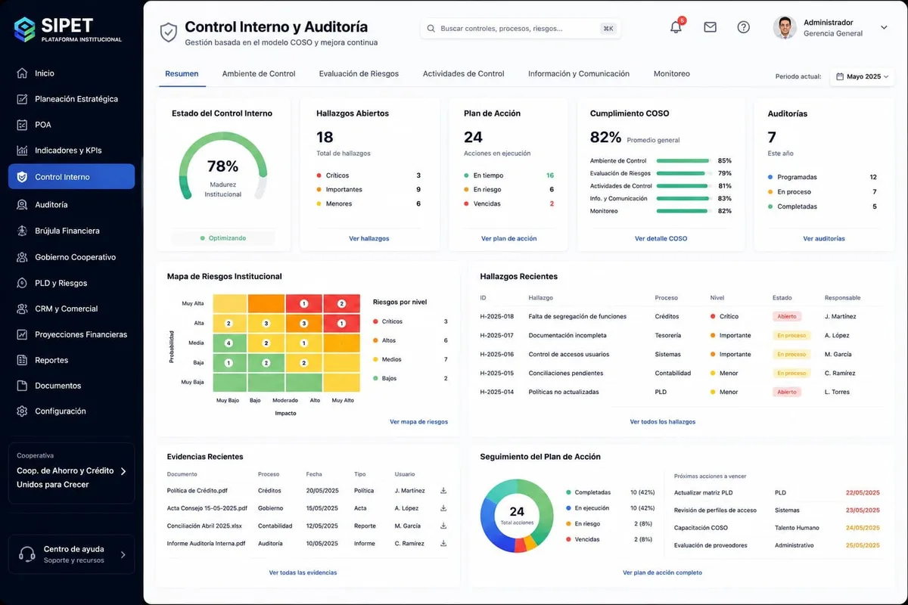This screenshot has width=908, height=605.
Task: Click the shield icon beside page title
Action: [168, 33]
